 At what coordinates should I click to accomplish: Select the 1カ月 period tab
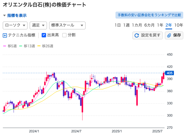click(137, 25)
